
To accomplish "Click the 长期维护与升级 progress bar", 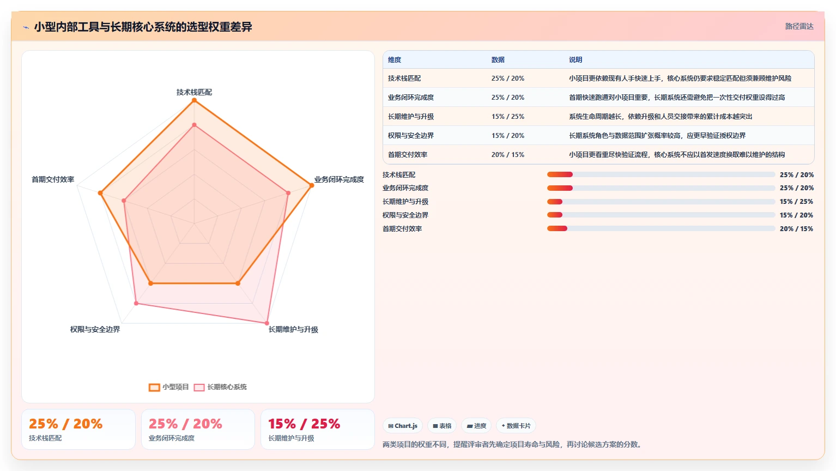I will click(661, 202).
